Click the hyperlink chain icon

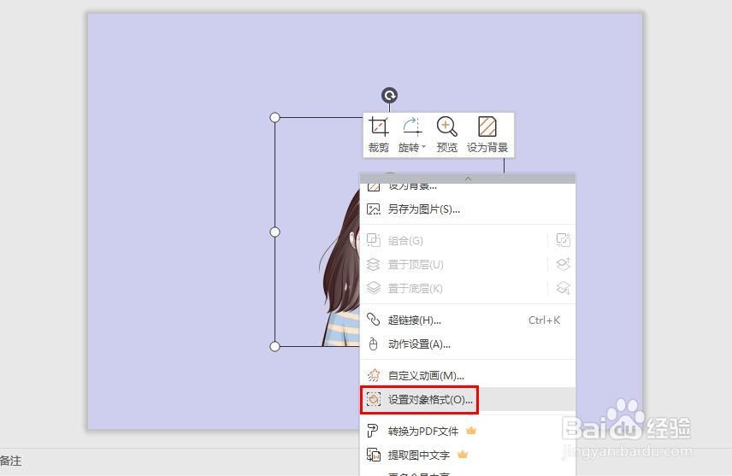click(x=374, y=320)
